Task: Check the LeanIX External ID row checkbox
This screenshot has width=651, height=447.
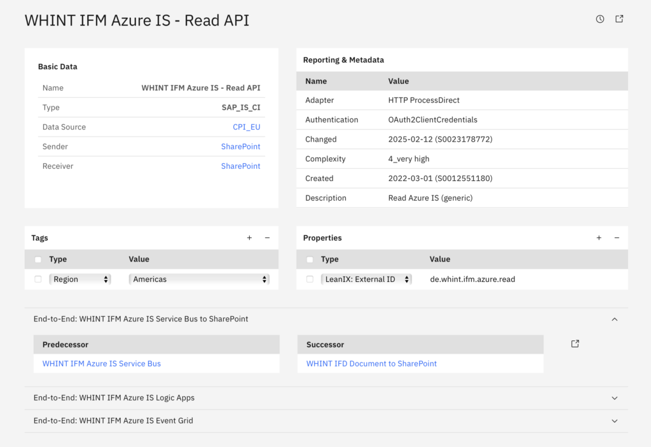Action: coord(310,279)
